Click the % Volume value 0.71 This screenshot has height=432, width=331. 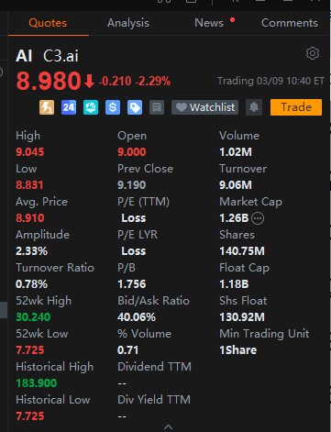pos(128,350)
